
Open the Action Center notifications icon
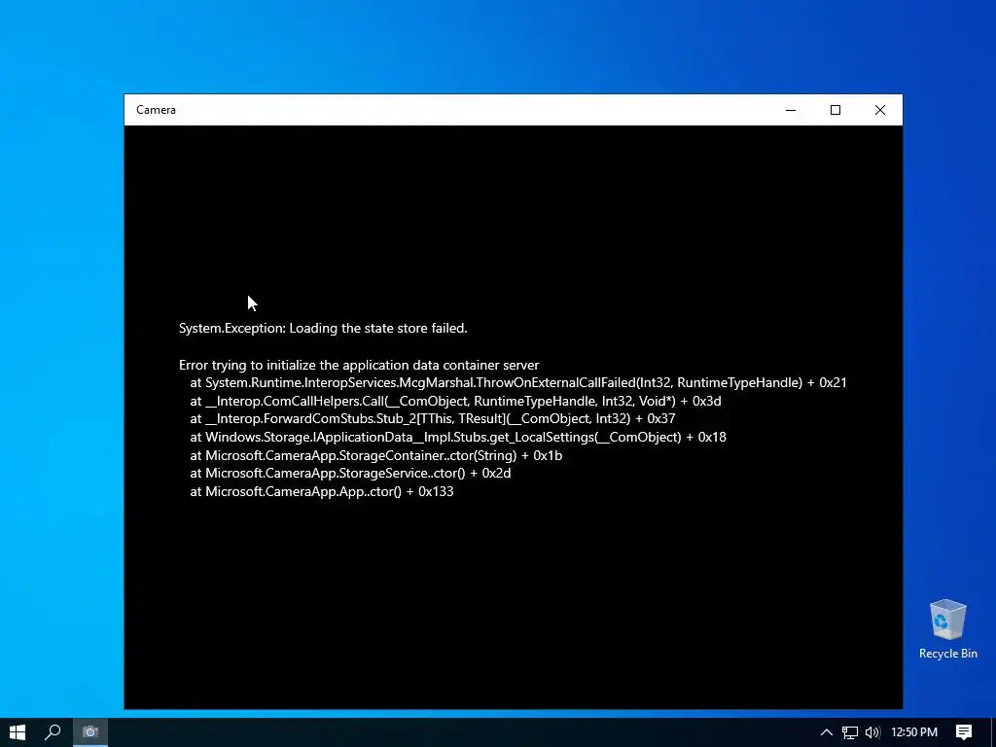[964, 732]
